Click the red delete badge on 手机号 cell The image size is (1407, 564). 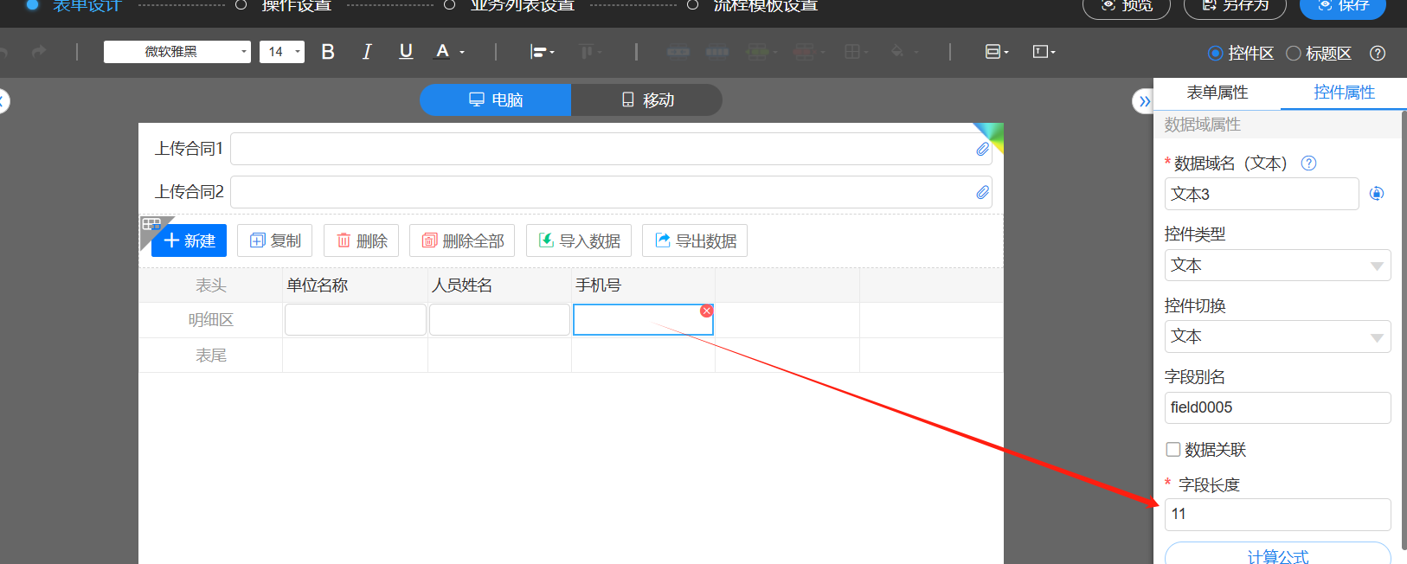coord(707,311)
